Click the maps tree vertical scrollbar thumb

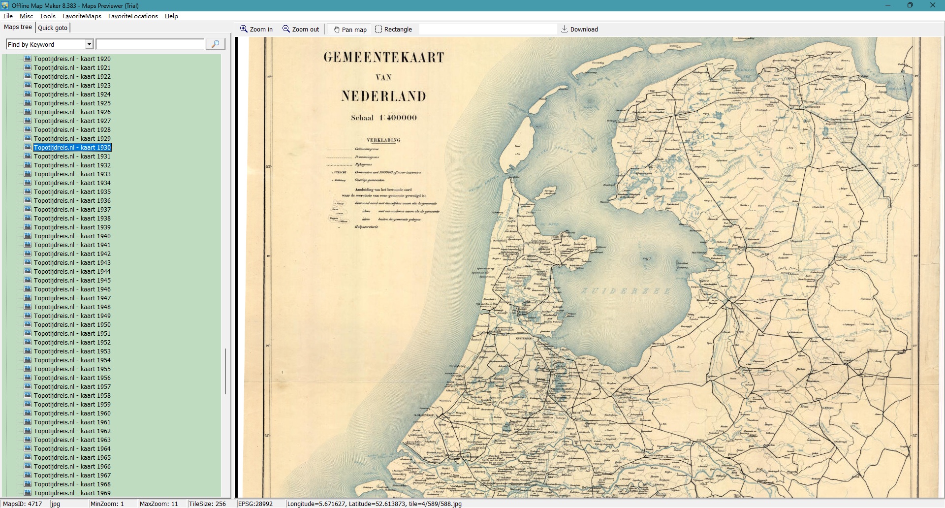[x=225, y=371]
